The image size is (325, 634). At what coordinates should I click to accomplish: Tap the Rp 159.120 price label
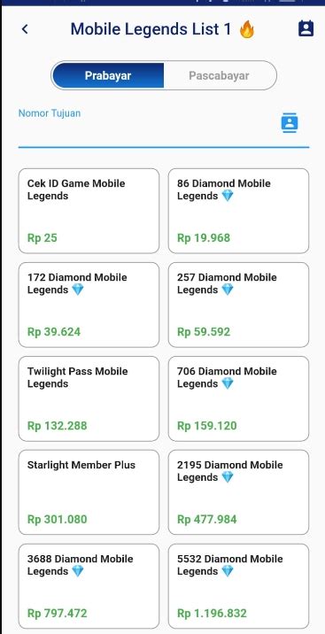click(x=207, y=426)
